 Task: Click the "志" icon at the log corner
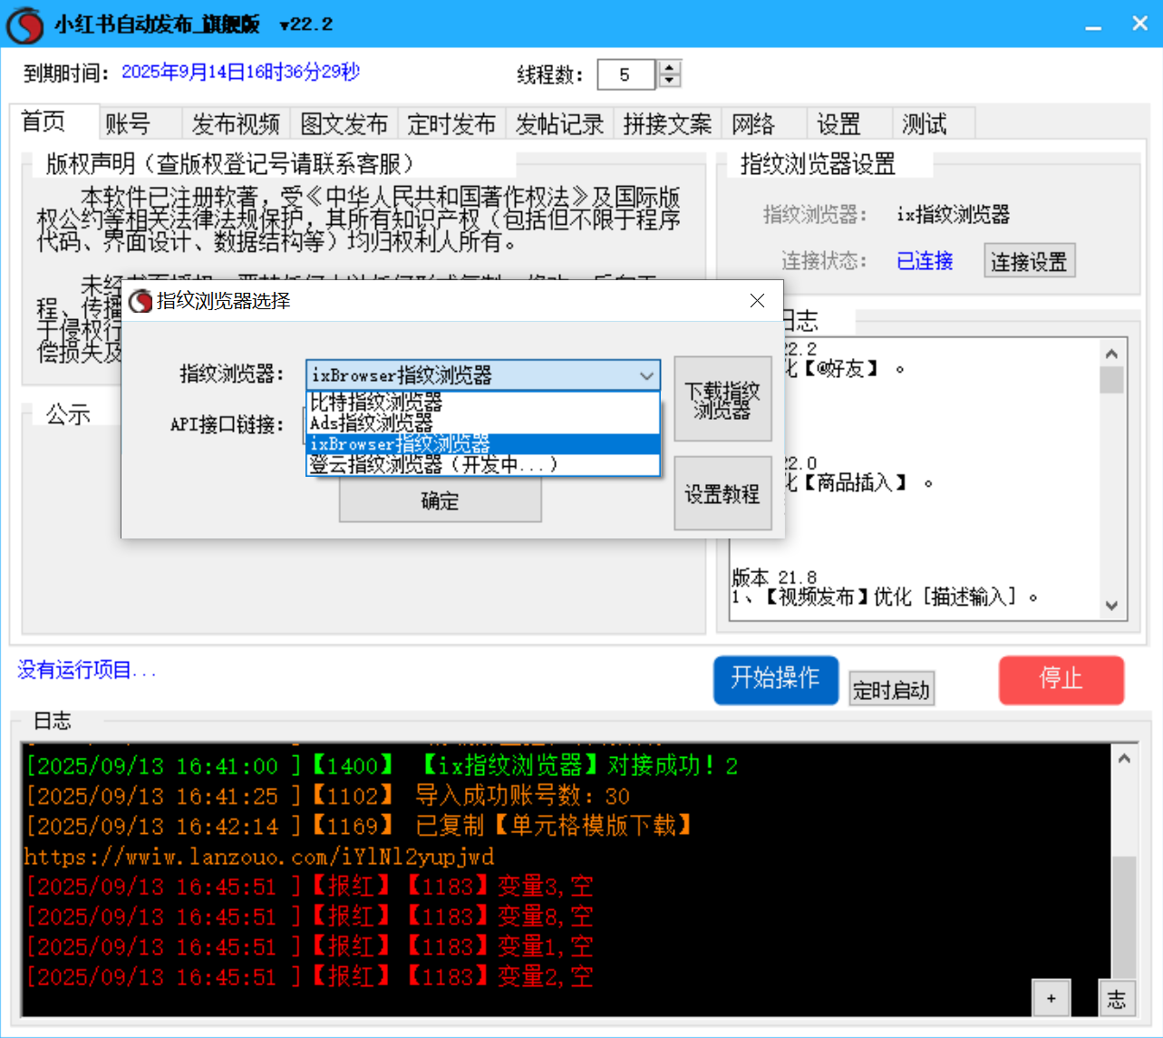point(1117,998)
